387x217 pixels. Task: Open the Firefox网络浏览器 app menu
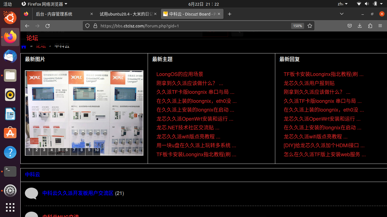pos(45,4)
